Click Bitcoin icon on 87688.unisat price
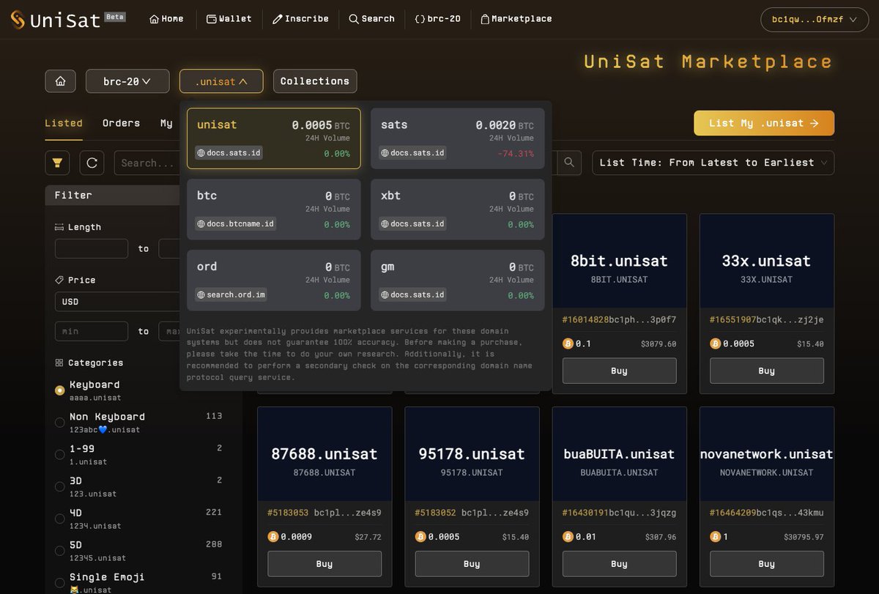The width and height of the screenshot is (879, 594). point(273,537)
